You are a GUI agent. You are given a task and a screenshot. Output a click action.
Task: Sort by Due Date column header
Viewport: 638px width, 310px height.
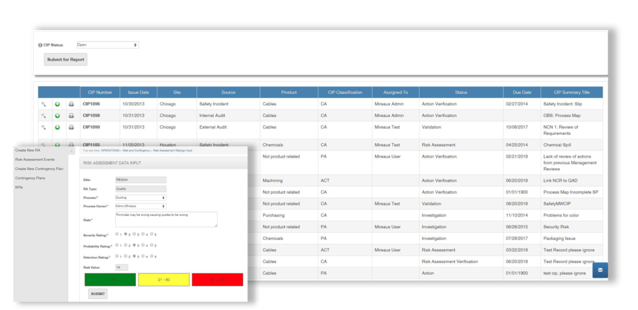[x=522, y=92]
